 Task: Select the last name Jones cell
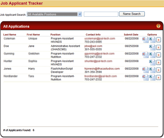(7, 69)
